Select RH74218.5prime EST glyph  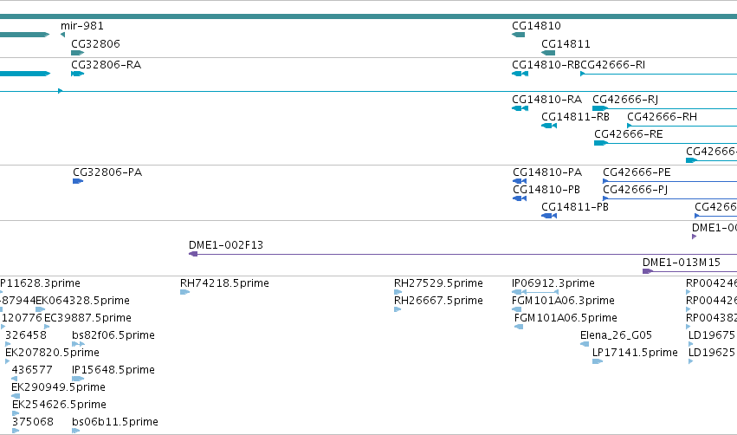184,292
